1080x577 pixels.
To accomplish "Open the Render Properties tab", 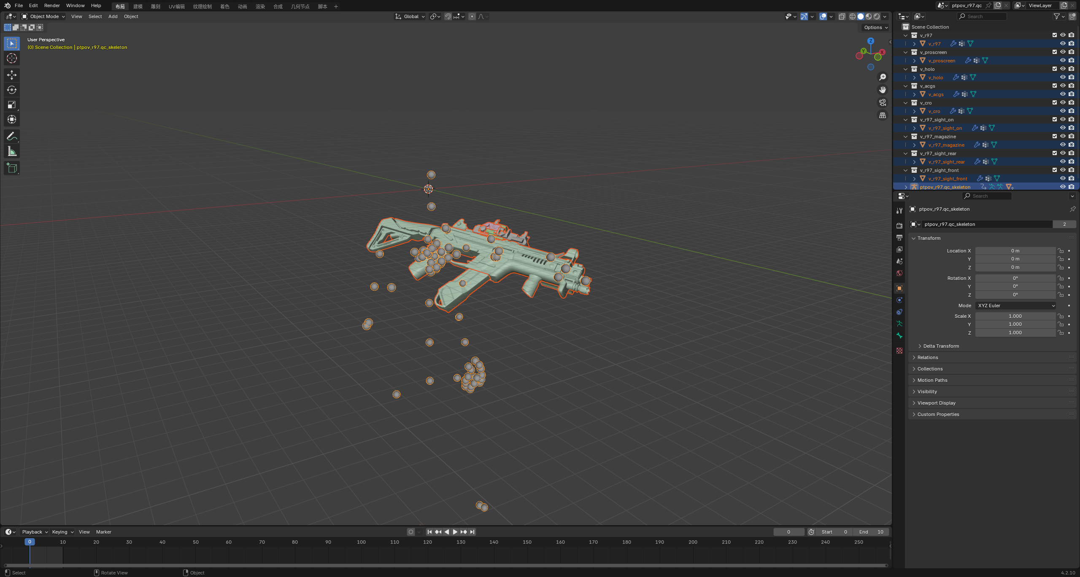I will click(899, 226).
